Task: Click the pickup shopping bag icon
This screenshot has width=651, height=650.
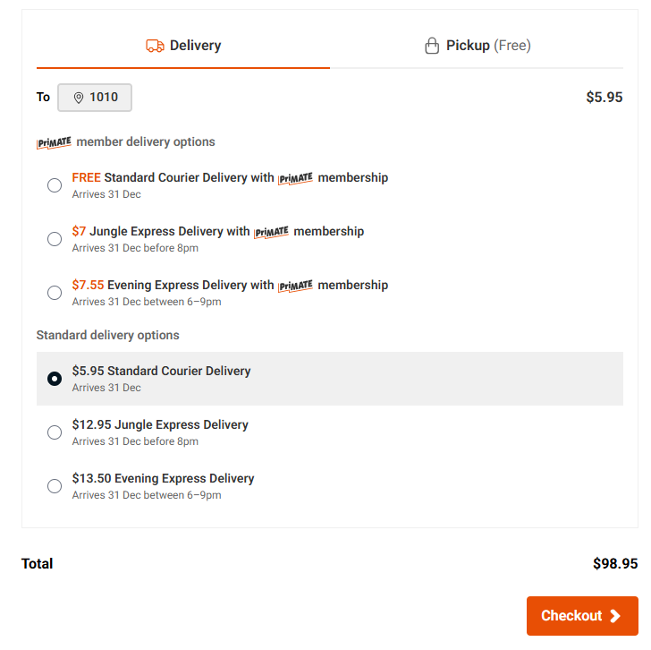Action: 432,46
